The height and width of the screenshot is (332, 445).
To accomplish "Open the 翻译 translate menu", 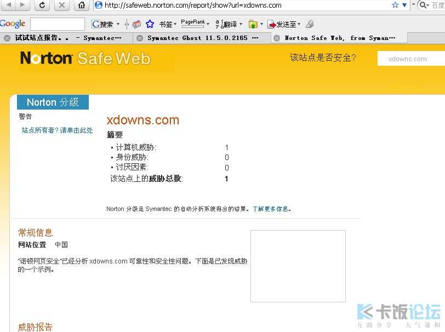I will pyautogui.click(x=229, y=25).
